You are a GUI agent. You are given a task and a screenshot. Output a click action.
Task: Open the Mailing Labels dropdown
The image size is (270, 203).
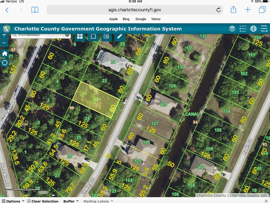(98, 201)
